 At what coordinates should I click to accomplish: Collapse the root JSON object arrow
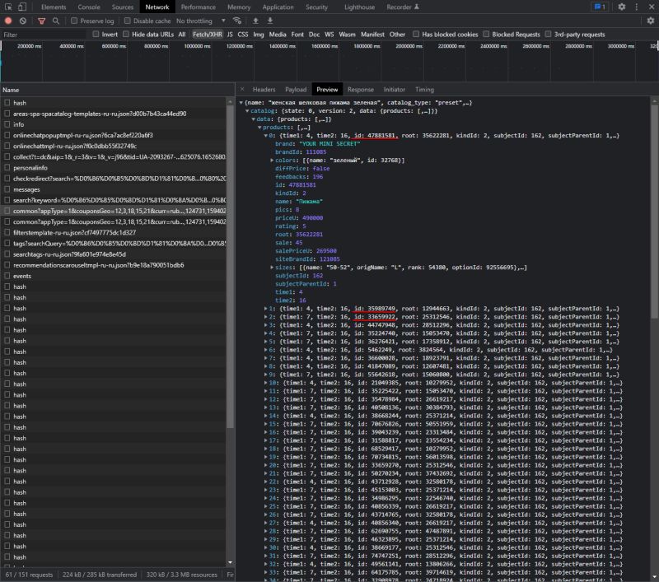[x=241, y=102]
